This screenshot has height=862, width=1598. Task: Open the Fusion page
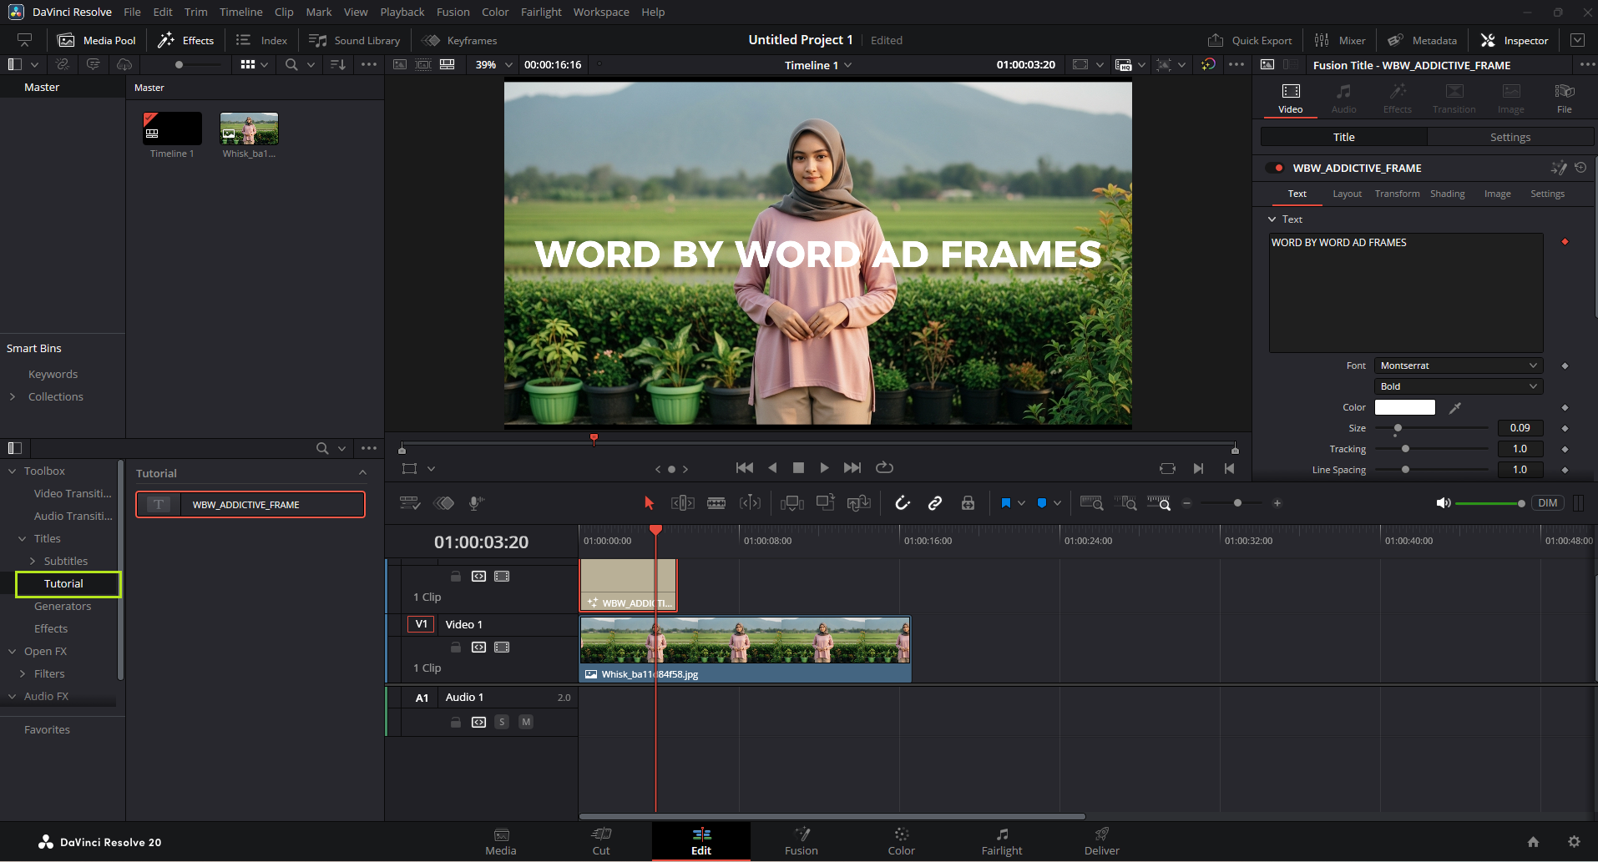[x=801, y=841]
